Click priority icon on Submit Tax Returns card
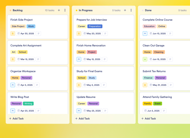Screen dimensions: 190x138 [x=145, y=85]
